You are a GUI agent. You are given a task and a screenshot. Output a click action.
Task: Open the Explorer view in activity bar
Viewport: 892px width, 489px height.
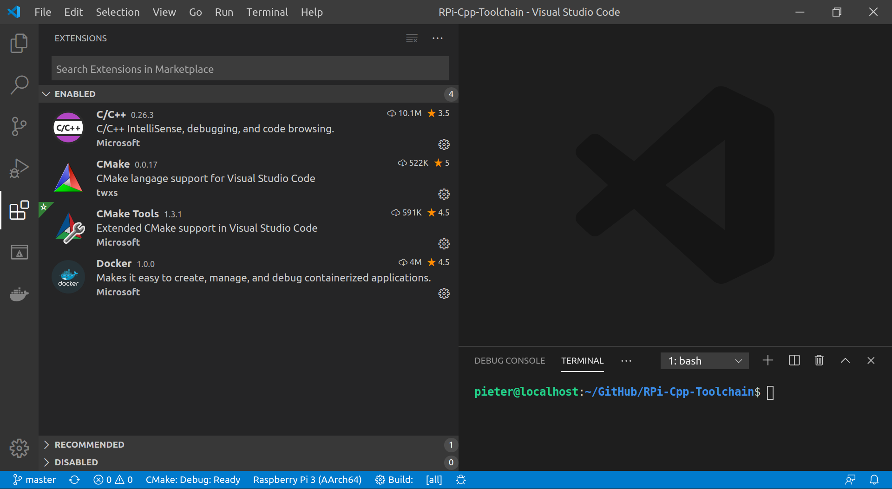click(x=19, y=43)
